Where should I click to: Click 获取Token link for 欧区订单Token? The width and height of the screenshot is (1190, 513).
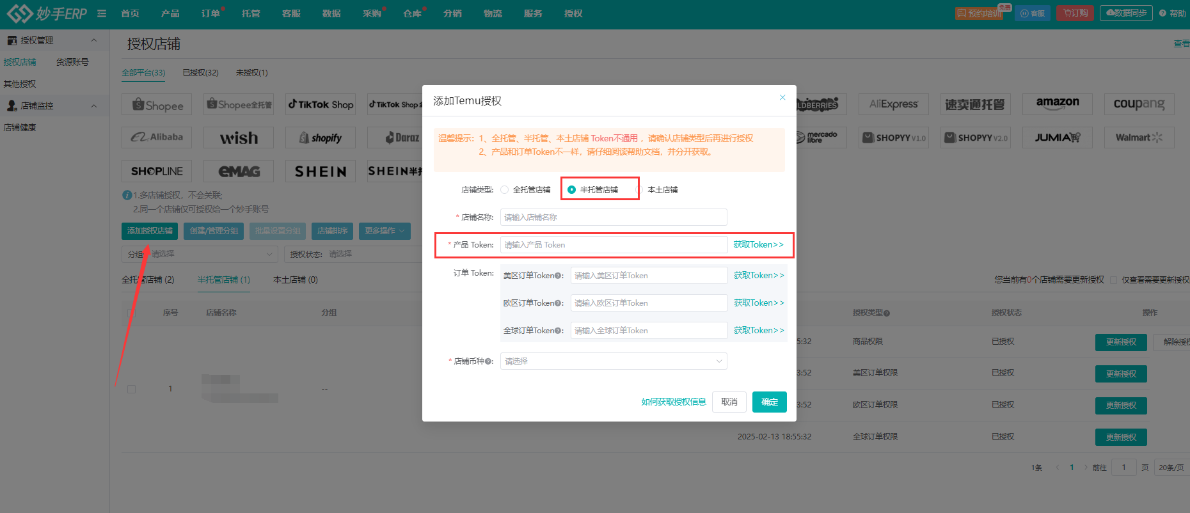758,303
